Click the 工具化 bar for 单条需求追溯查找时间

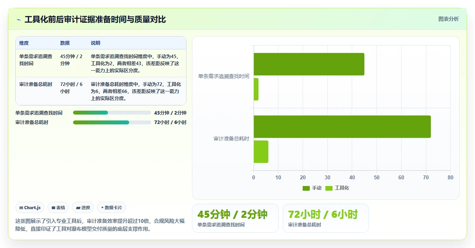[x=256, y=89]
